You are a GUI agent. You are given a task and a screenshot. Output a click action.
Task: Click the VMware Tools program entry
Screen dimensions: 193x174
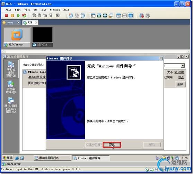pos(37,72)
